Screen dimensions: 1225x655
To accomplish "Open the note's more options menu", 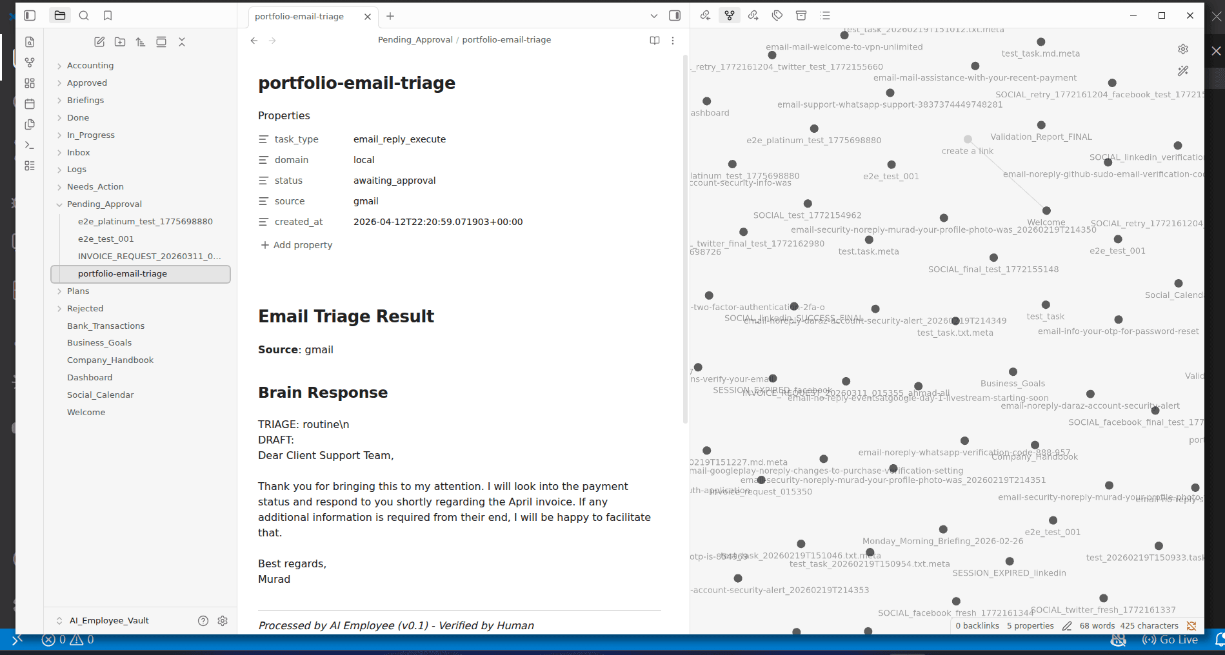I will coord(673,41).
